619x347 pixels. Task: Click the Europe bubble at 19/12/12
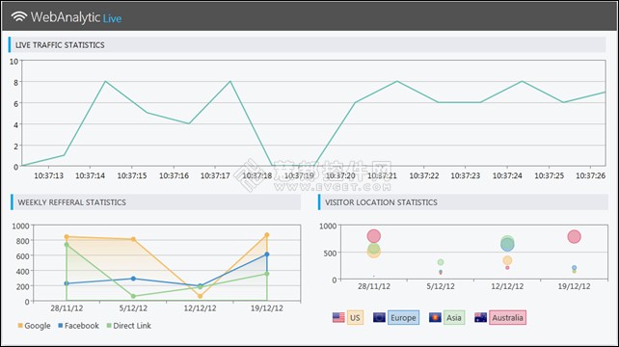point(574,268)
